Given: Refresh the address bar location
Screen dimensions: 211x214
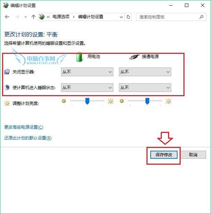Looking at the screenshot, I should [128, 17].
